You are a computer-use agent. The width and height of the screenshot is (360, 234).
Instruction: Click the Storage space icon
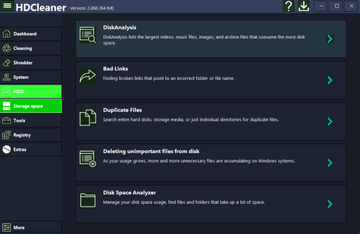(x=7, y=106)
